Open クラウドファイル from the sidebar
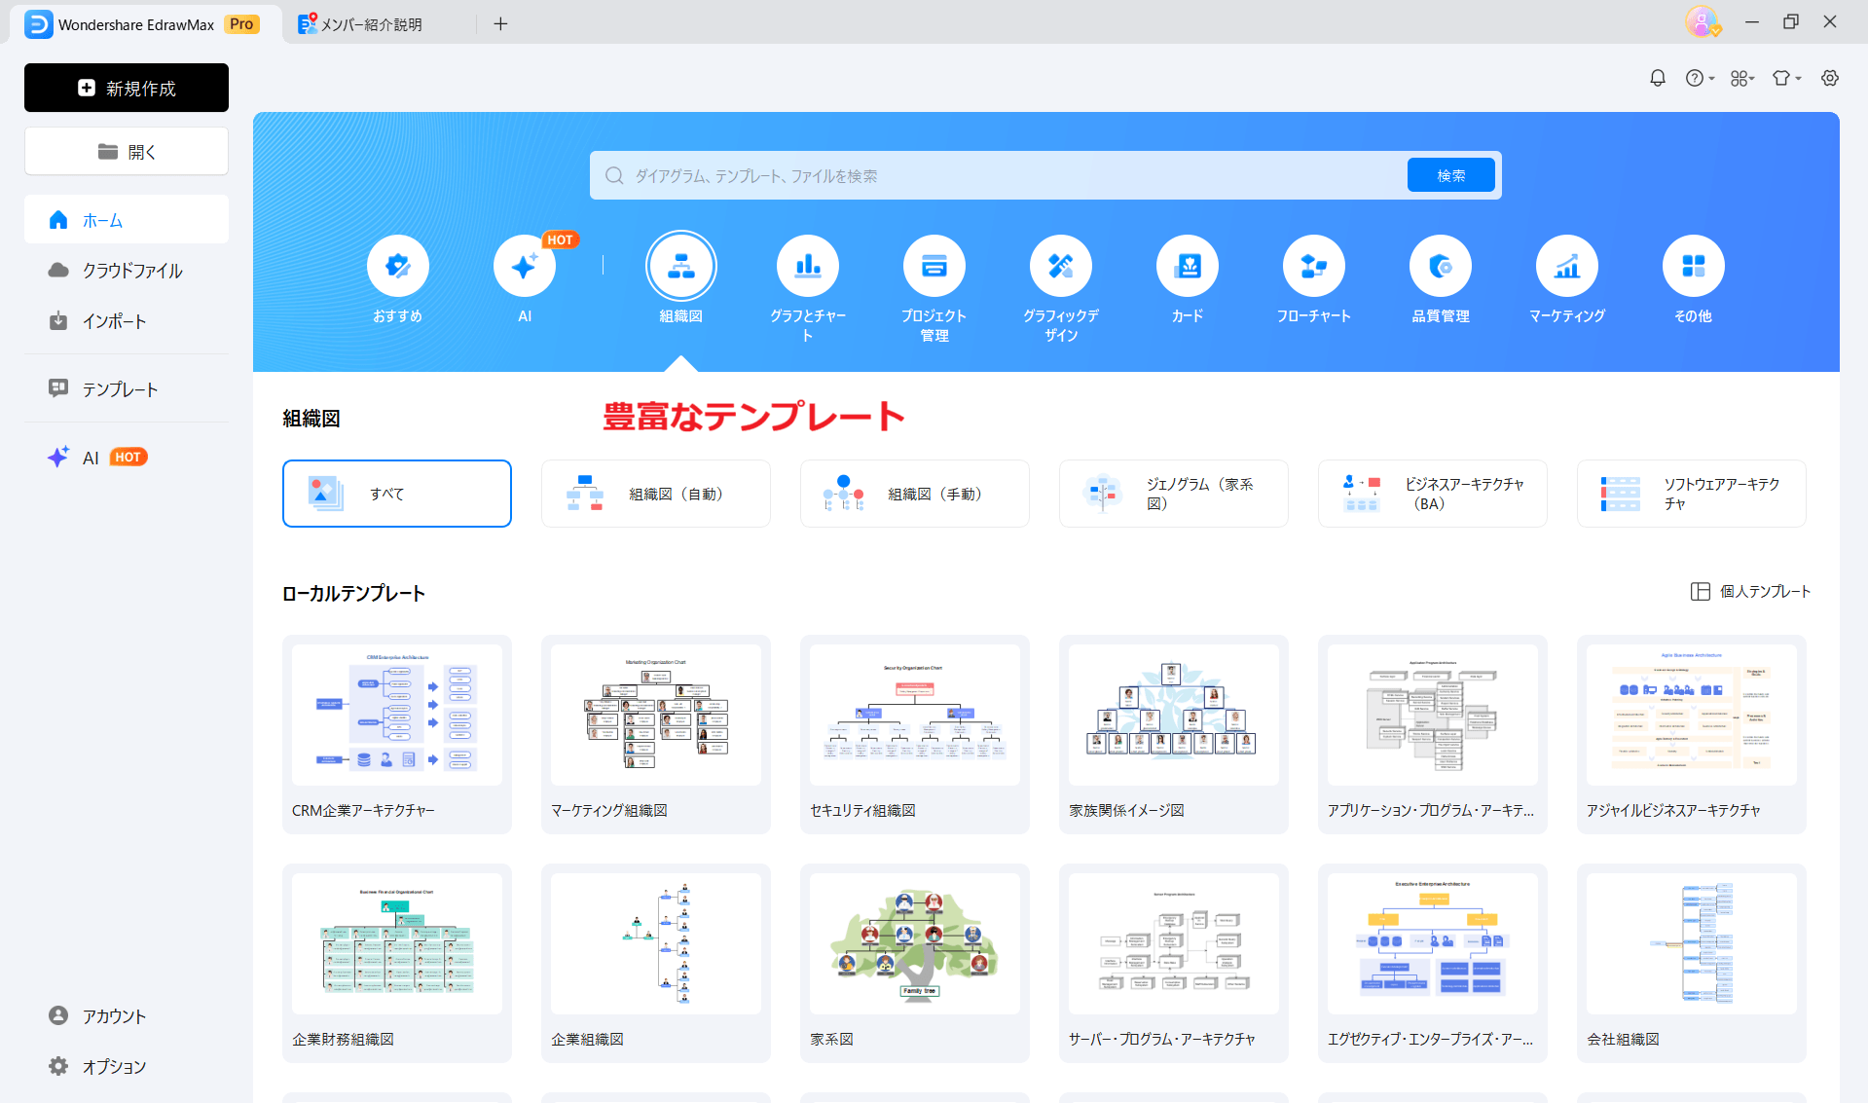Screen dimensions: 1868x1103 (x=131, y=271)
